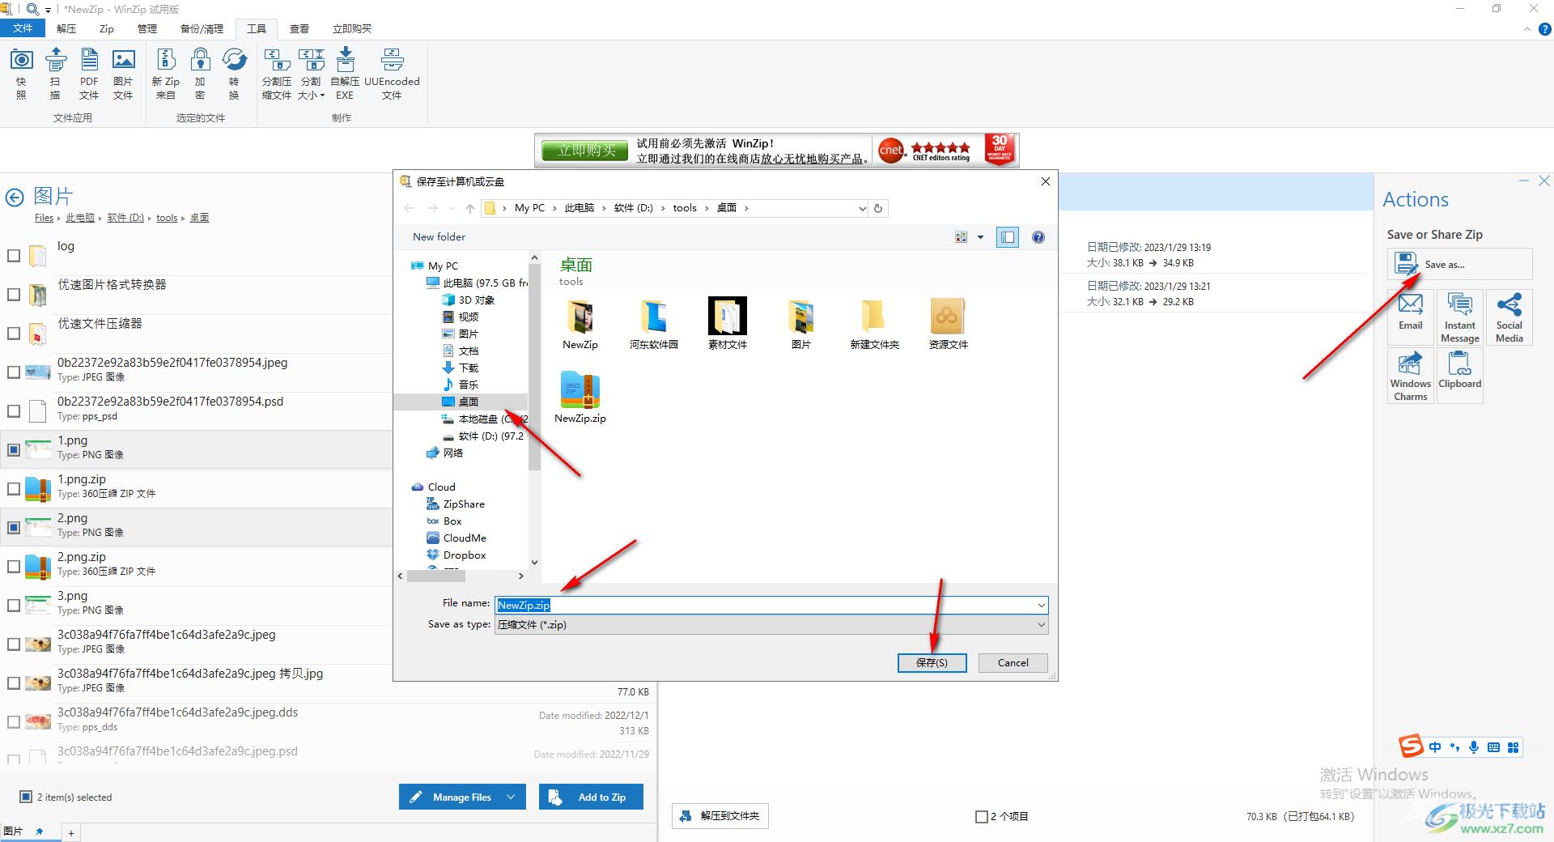
Task: Uncheck the 1.png checkbox
Action: (14, 449)
